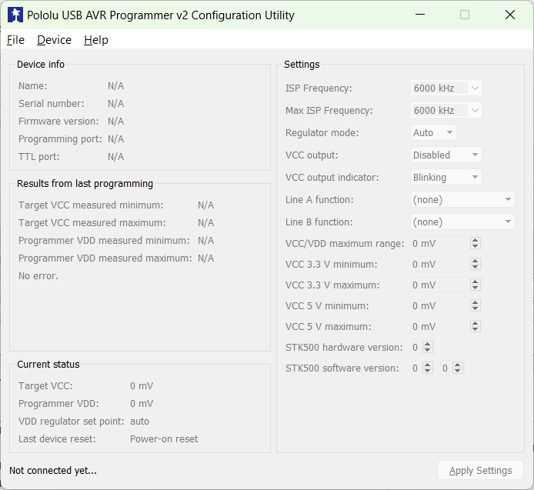Open the Help menu
This screenshot has height=490, width=534.
click(x=96, y=40)
